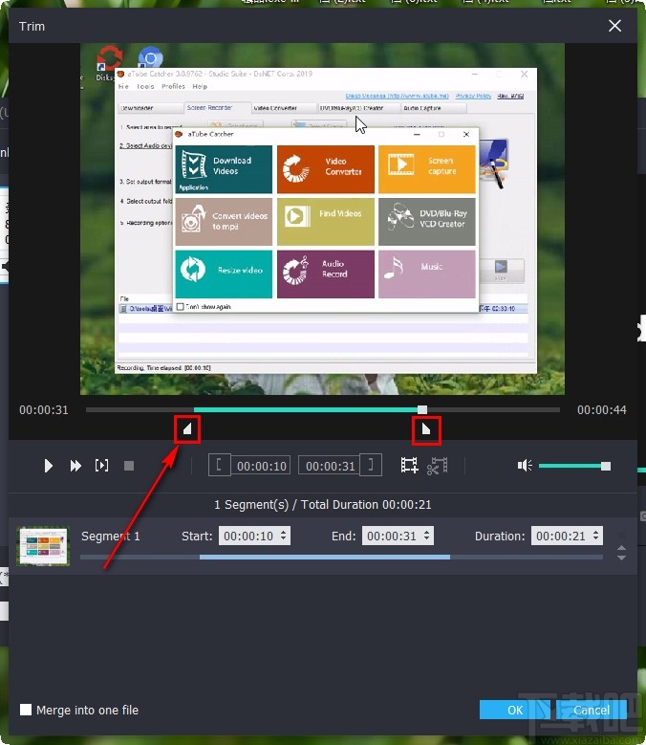The image size is (646, 745).
Task: Click the add-segment filmstrip plus icon
Action: [x=409, y=465]
